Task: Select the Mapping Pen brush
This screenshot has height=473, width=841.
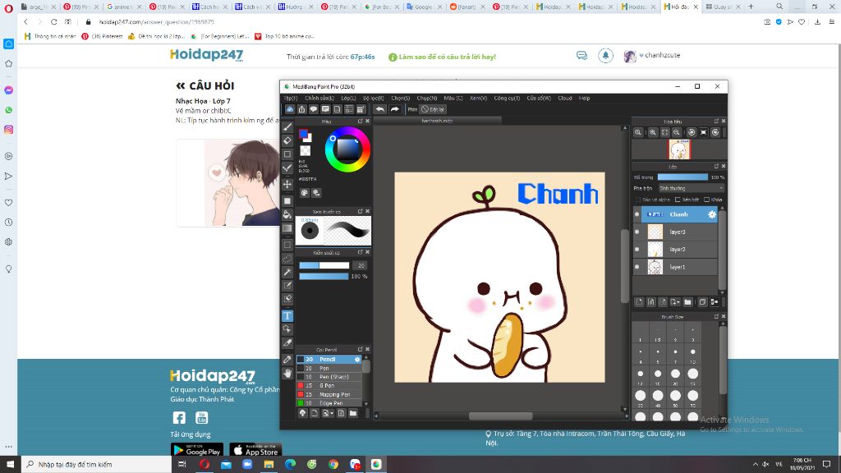Action: point(330,394)
